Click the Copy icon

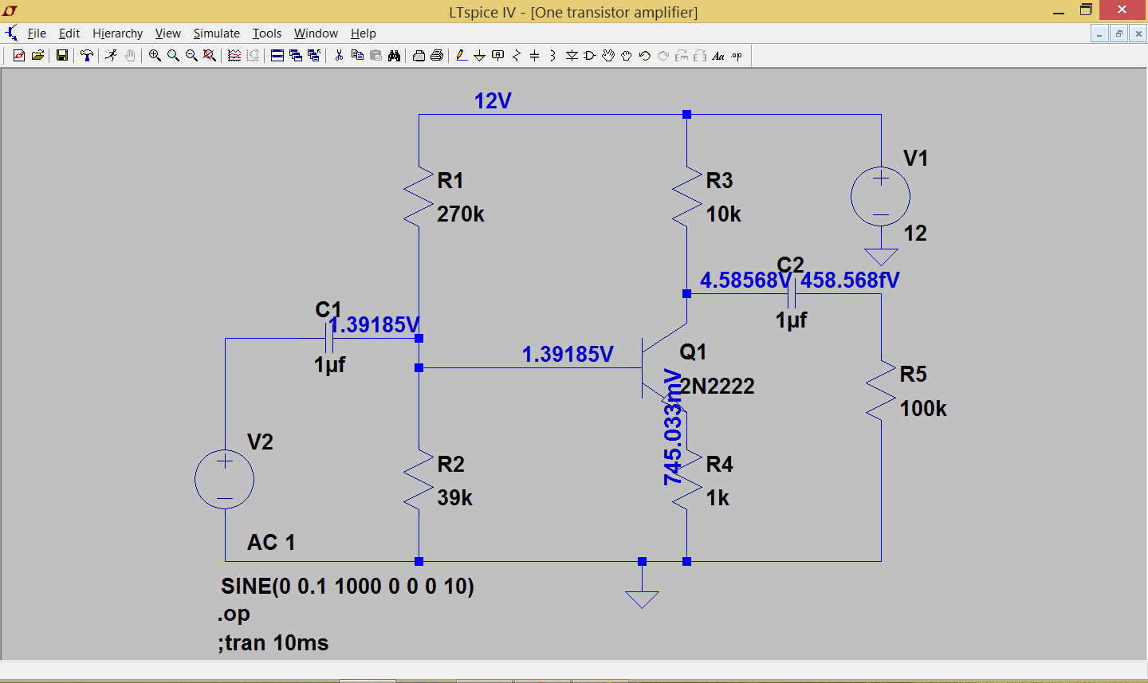point(357,56)
